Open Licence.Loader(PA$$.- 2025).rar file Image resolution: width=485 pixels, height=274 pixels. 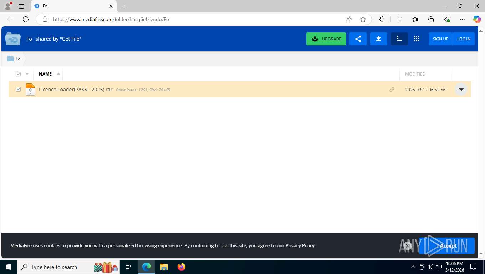coord(76,90)
